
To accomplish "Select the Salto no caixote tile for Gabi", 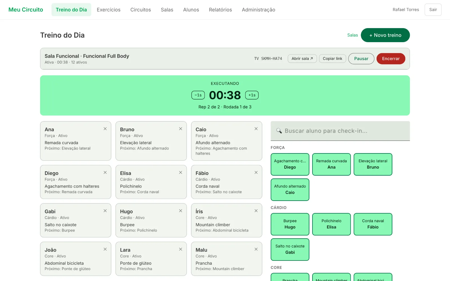I will [290, 250].
